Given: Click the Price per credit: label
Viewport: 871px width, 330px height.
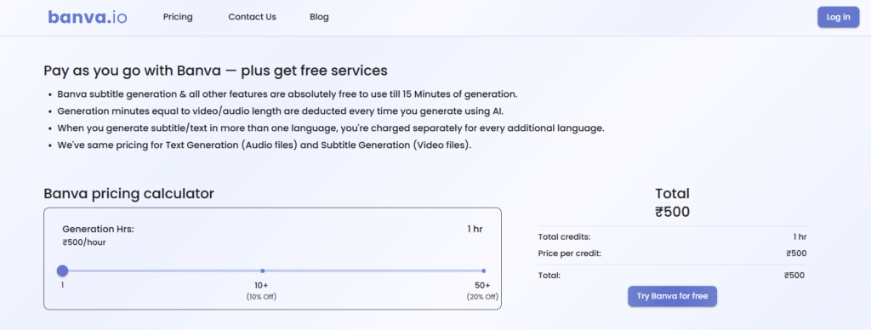Looking at the screenshot, I should [570, 253].
